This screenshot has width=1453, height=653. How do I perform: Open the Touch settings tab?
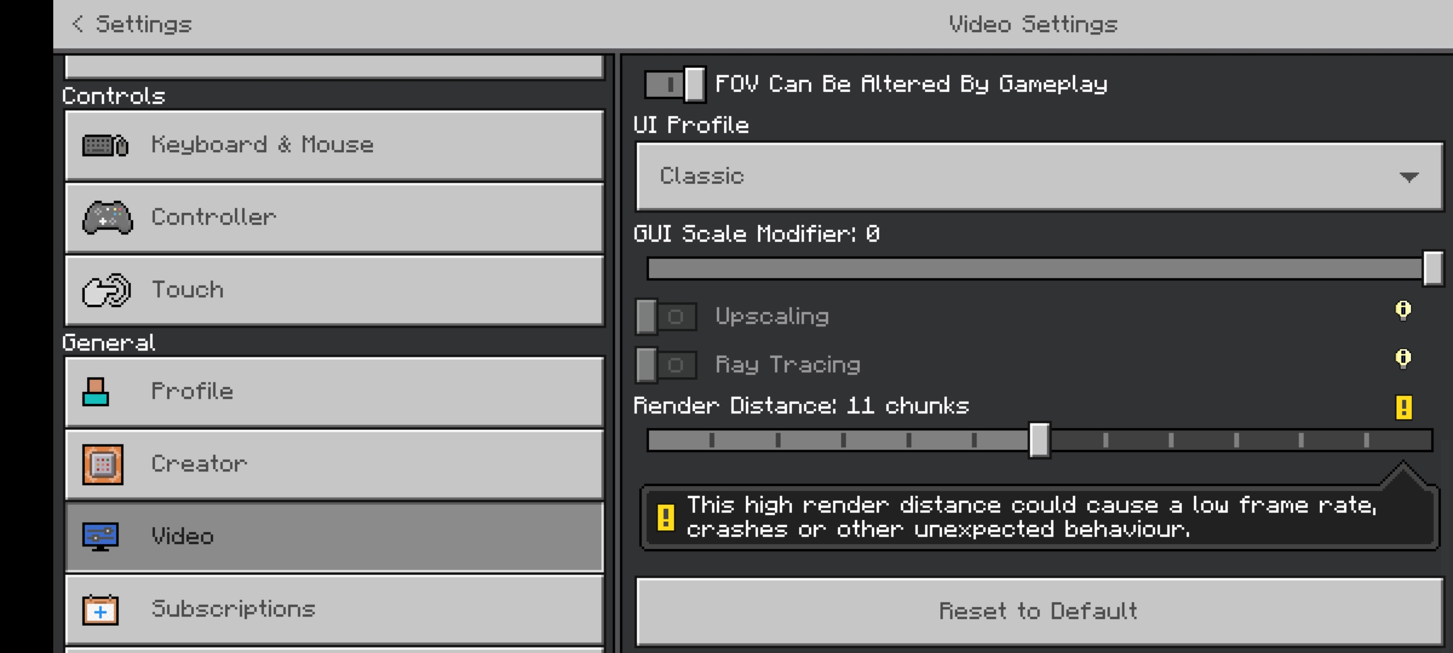[334, 290]
